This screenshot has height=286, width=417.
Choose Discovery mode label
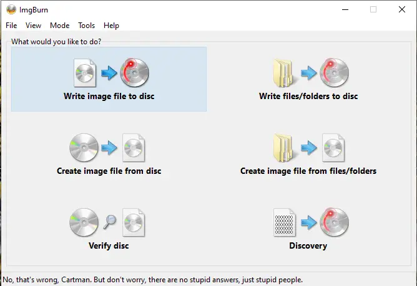click(308, 246)
